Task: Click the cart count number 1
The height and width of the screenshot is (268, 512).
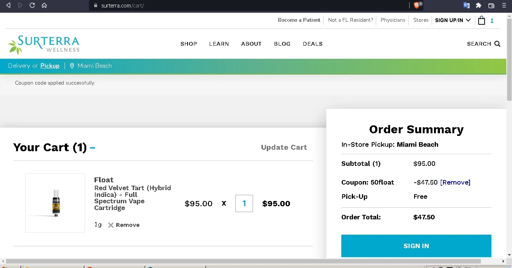Action: tap(492, 21)
